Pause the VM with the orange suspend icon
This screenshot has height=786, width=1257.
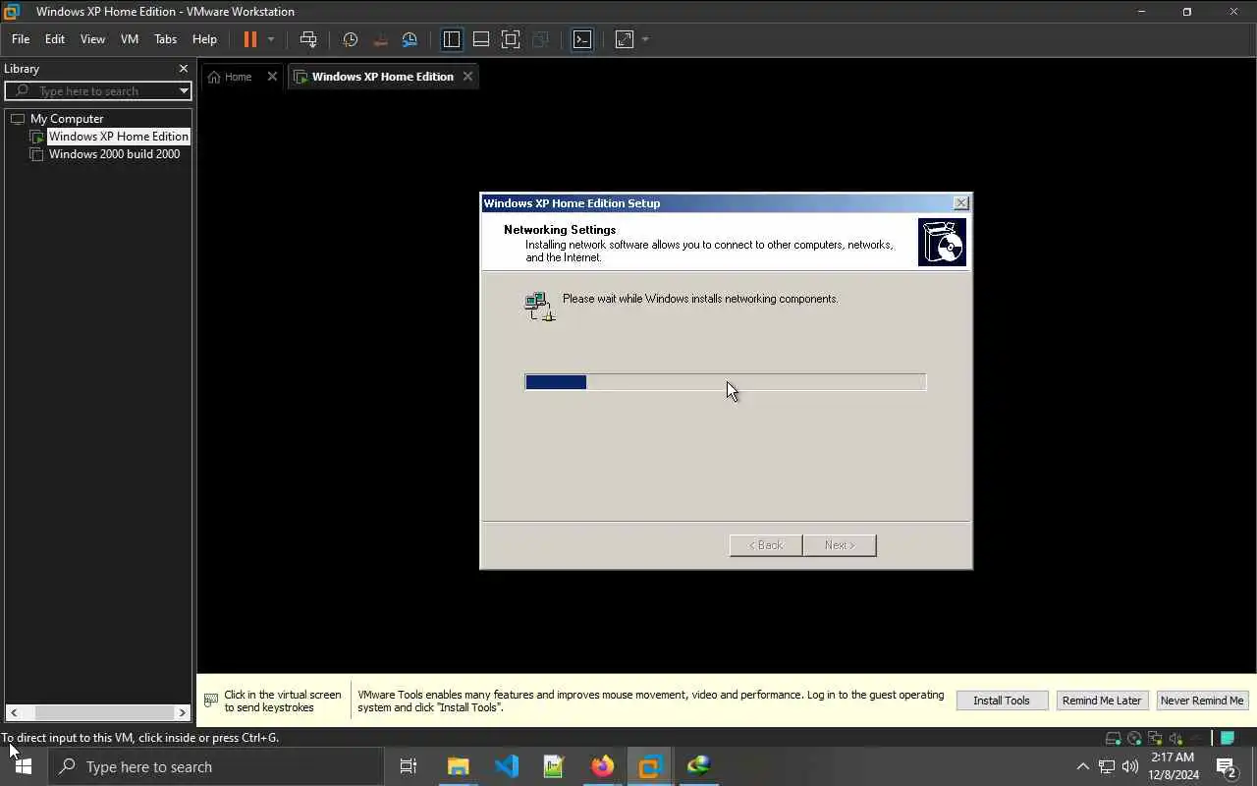pyautogui.click(x=249, y=39)
